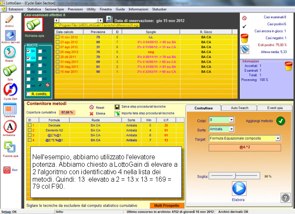Enable the R. condiz. checkbox
Screen dimensions: 295x214
pos(28,94)
